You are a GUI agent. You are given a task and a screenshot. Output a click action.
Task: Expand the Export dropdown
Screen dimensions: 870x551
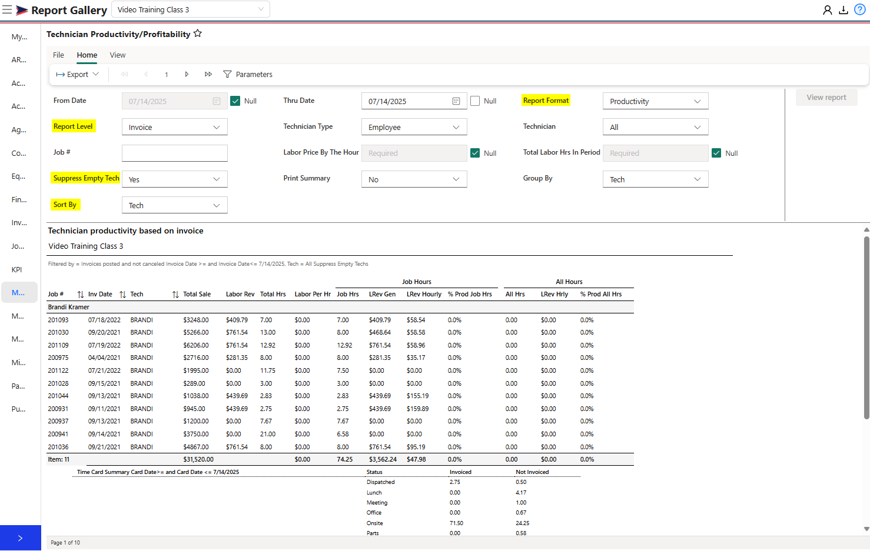[78, 74]
